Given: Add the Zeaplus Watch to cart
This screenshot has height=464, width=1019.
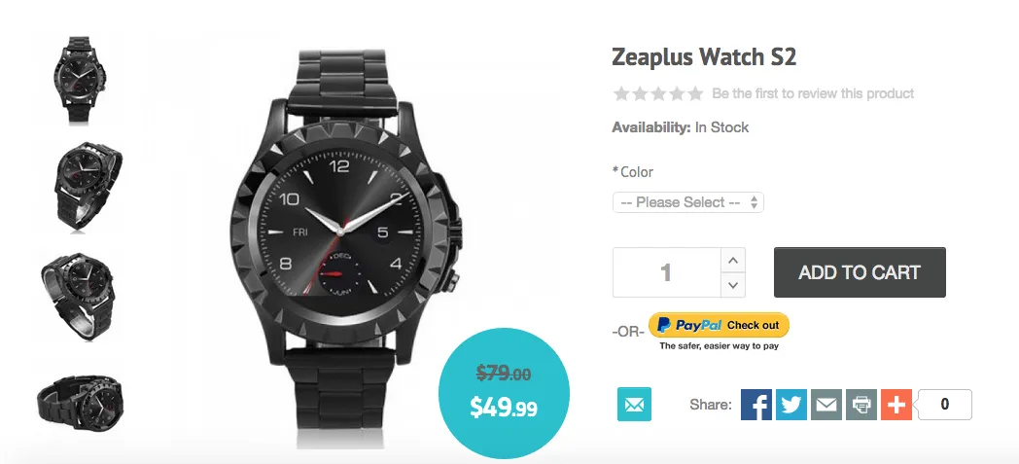Looking at the screenshot, I should click(860, 272).
